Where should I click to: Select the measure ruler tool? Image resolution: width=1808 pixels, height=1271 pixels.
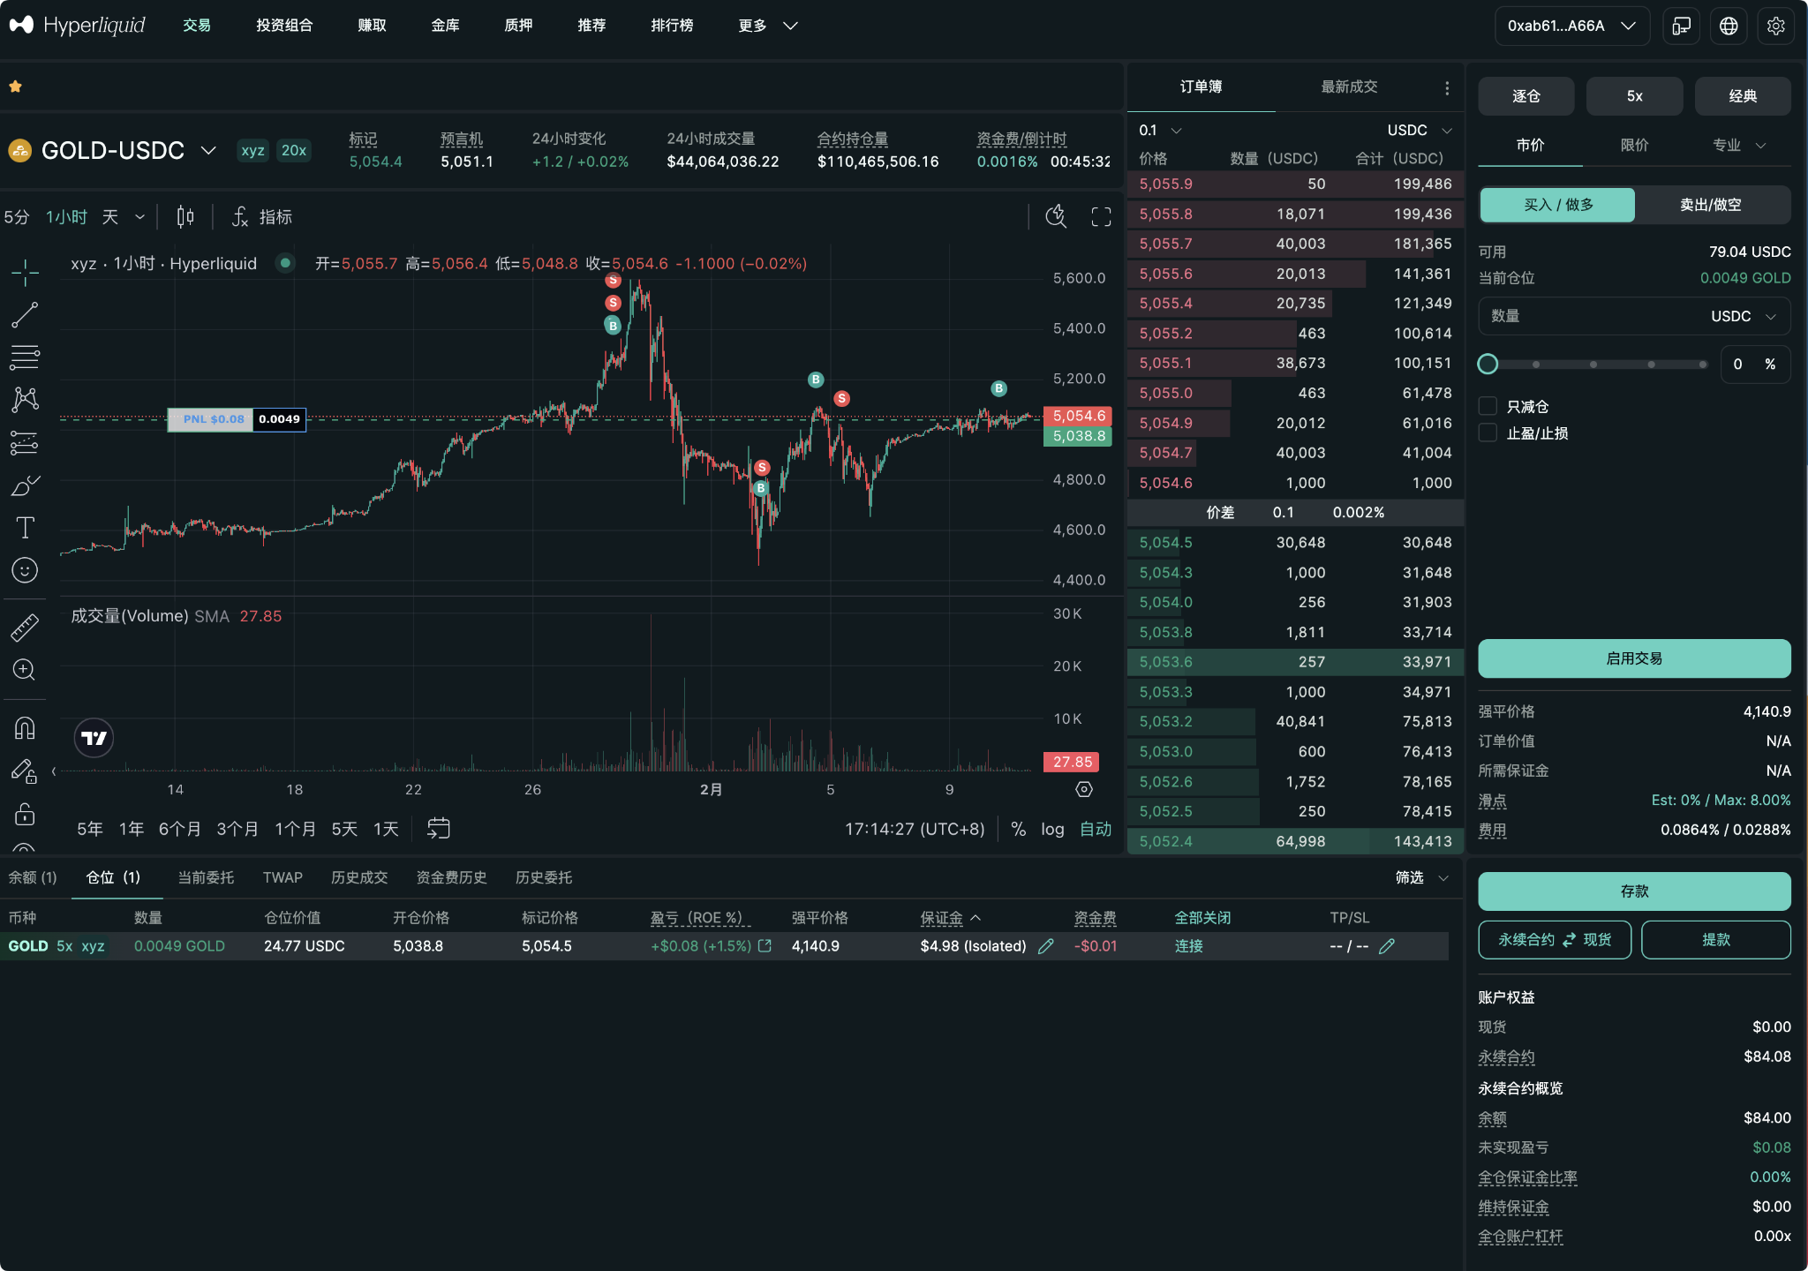25,627
